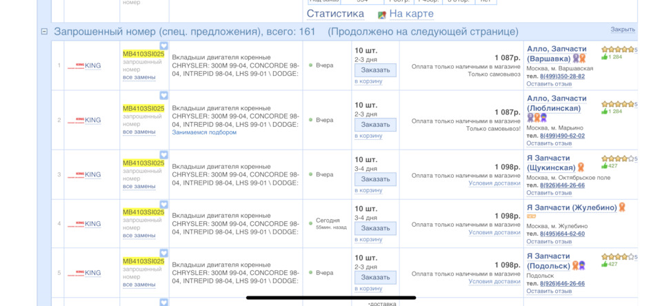The width and height of the screenshot is (662, 306).
Task: Click heart icon in Алло Запчасти (Люблинская) row
Action: (164, 96)
